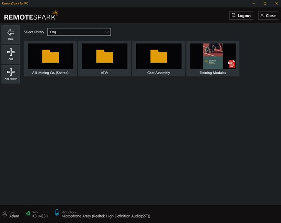Maximize the RemoteSpark for PC window
Screen dimensions: 281x223
(265, 3)
